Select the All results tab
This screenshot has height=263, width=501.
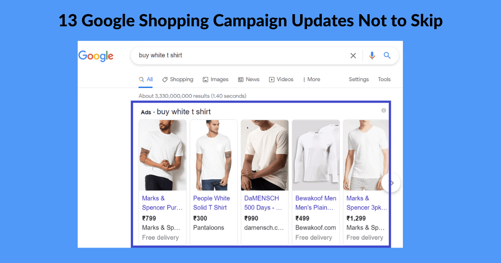(x=146, y=79)
